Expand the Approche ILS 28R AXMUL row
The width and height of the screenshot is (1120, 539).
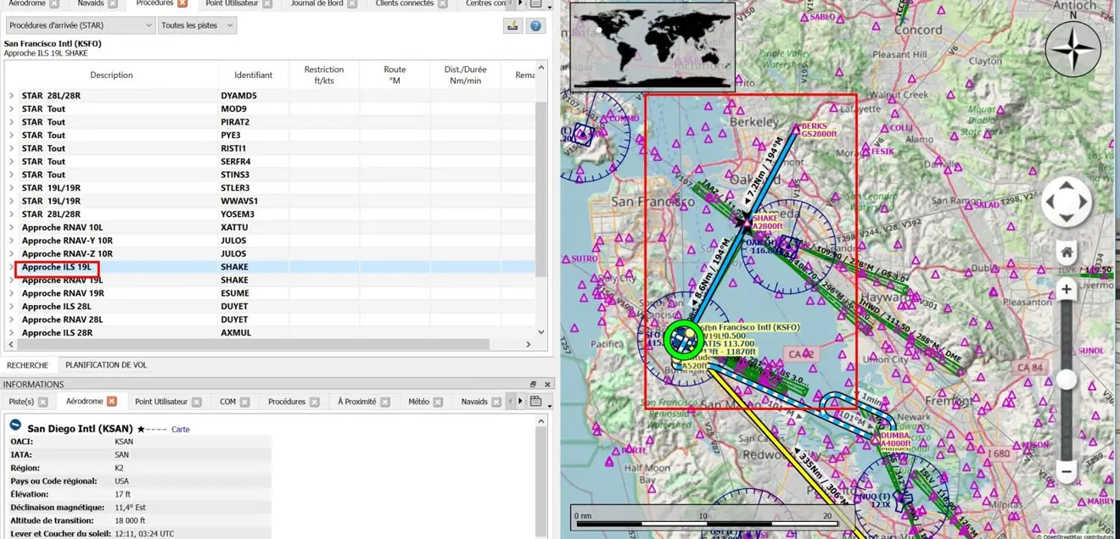(11, 332)
